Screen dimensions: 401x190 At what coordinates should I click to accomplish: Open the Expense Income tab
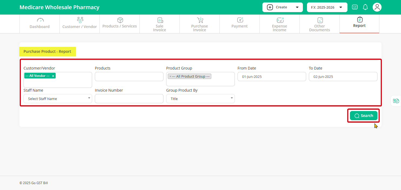[x=280, y=24]
